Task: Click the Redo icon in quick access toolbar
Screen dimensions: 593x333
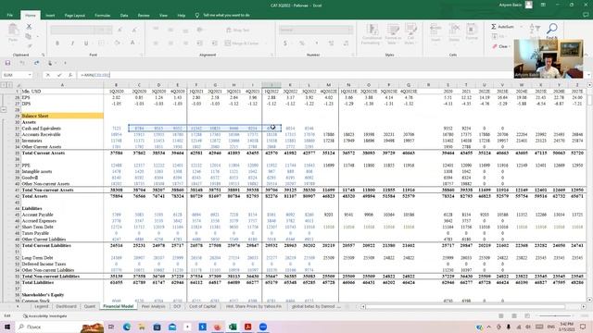Action: 36,63
